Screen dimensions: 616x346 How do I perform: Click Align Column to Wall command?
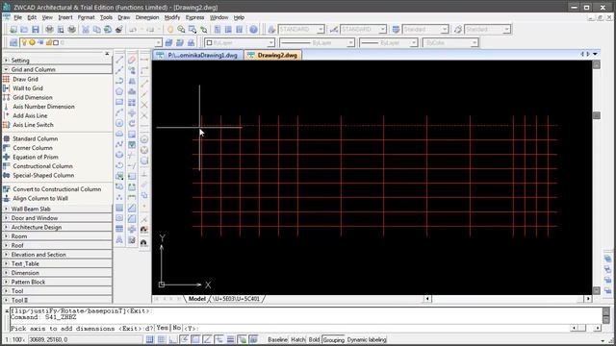click(40, 199)
